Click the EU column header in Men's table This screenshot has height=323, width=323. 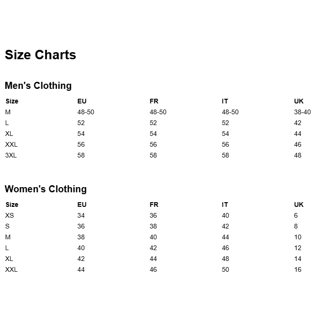point(82,101)
